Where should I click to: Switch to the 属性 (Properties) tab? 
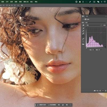(83, 16)
